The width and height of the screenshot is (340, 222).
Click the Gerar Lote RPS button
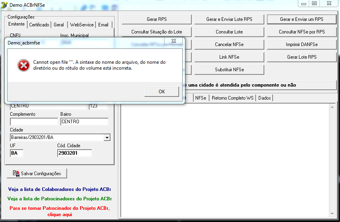(302, 57)
